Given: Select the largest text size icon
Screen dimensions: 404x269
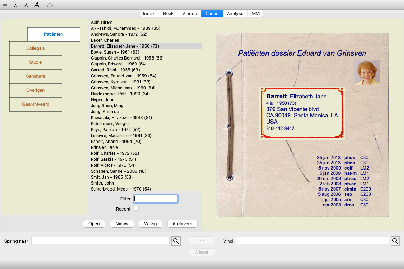Looking at the screenshot, I should click(x=36, y=5).
